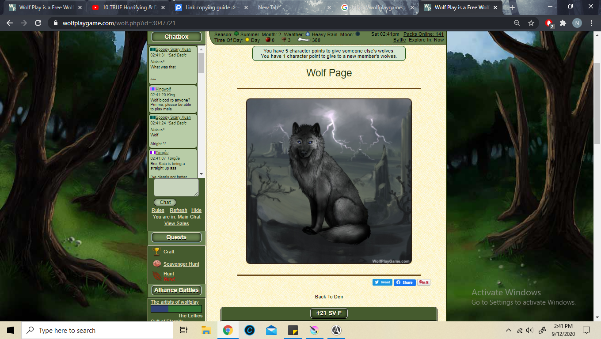Screen dimensions: 601x339
Task: Pin the wolf image with Pin it
Action: pos(423,282)
